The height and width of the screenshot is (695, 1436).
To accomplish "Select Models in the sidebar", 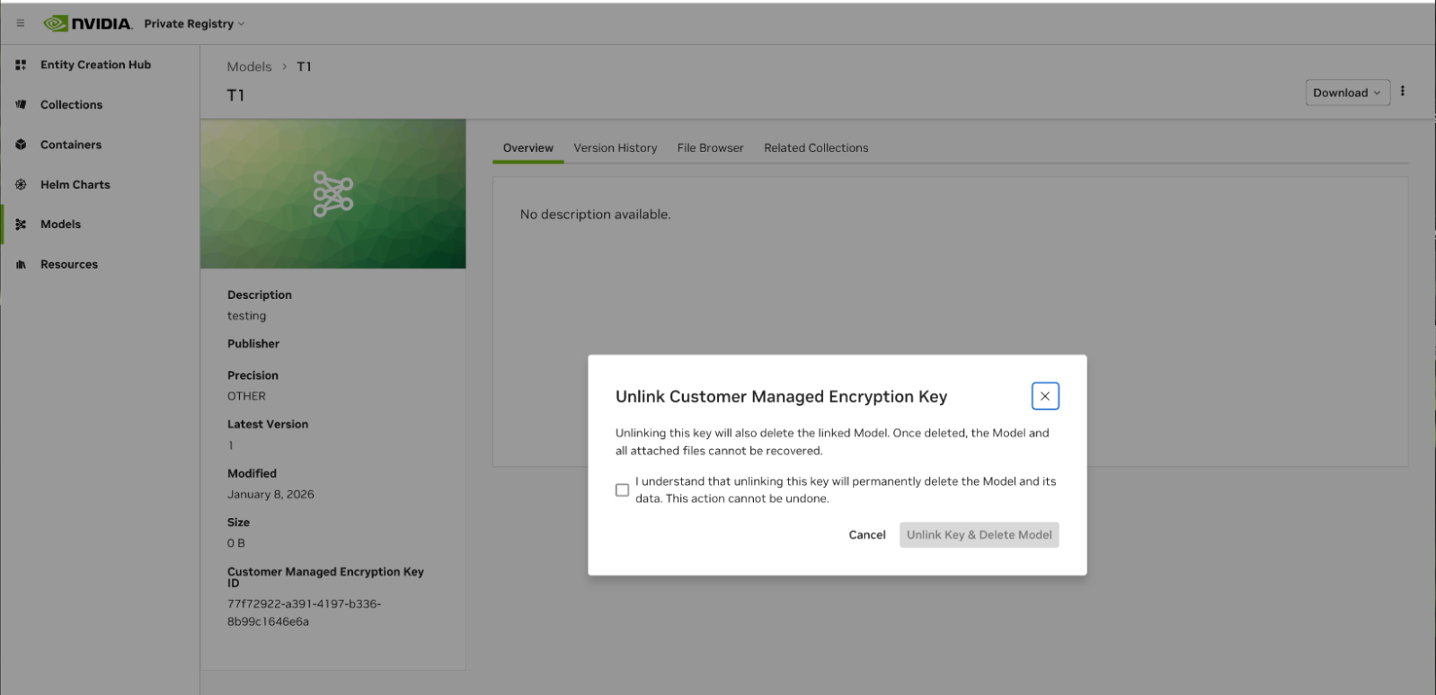I will (60, 224).
